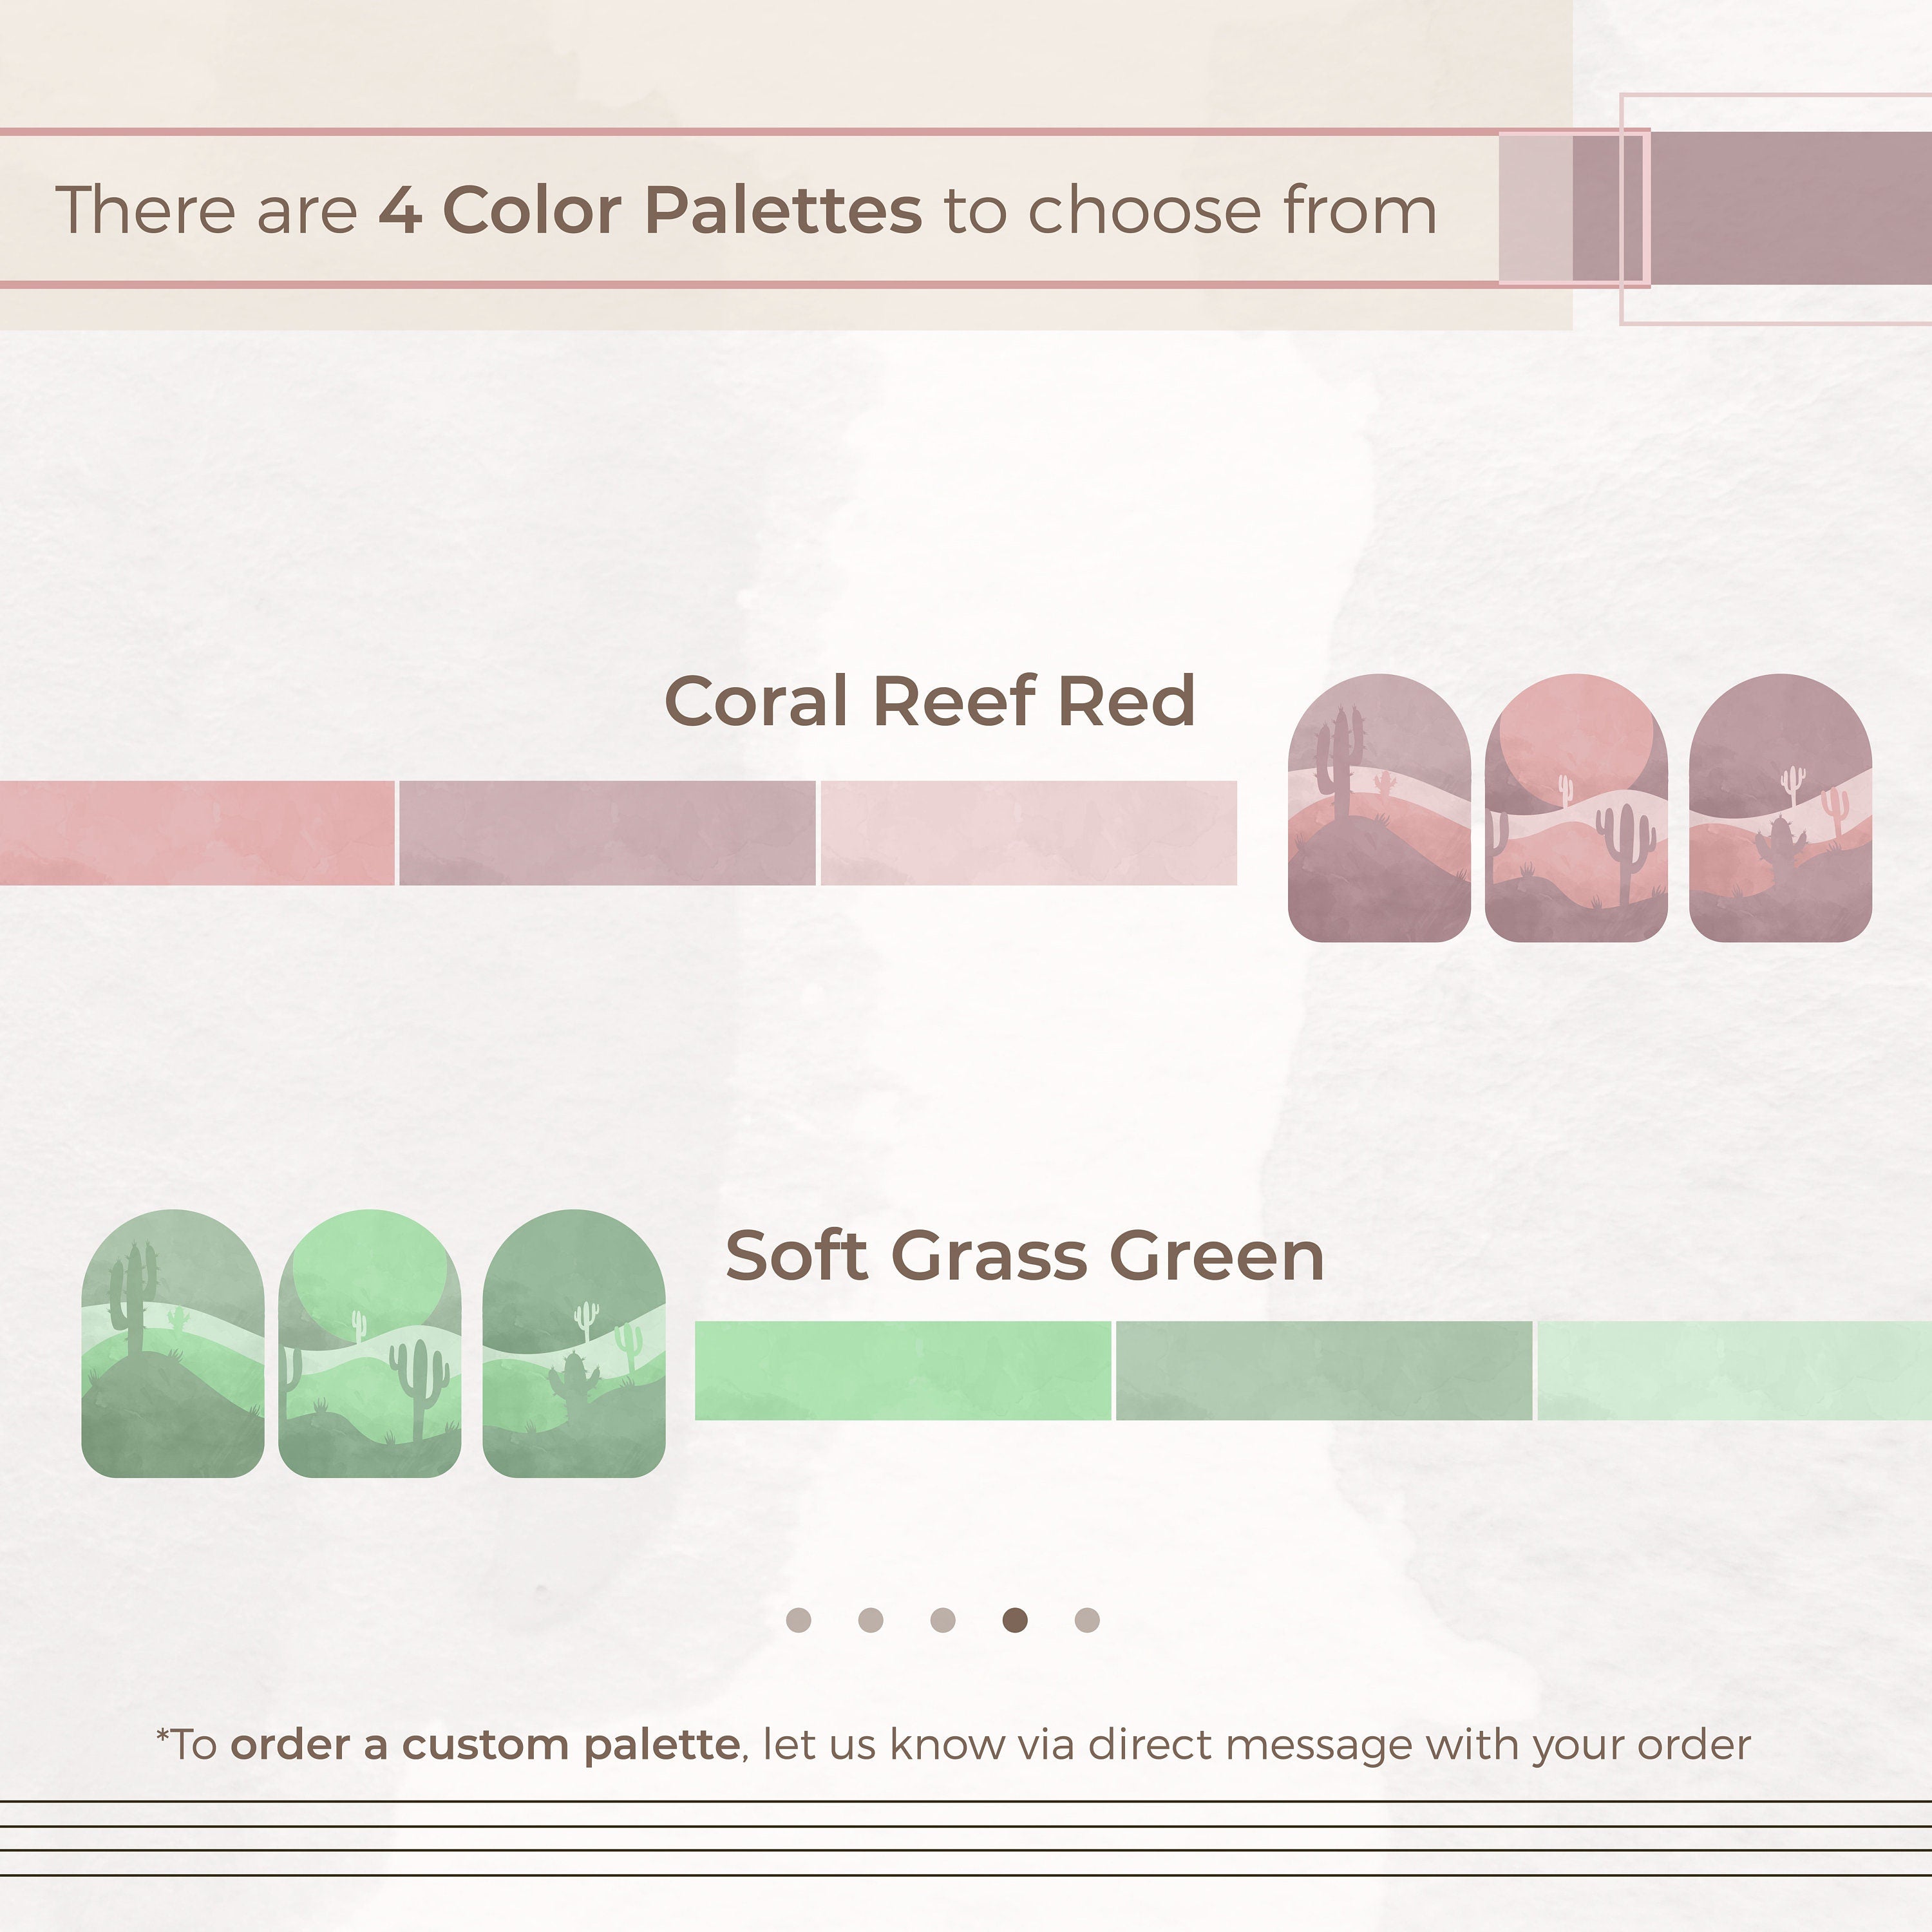
Task: Click the "order a custom palette" text
Action: [485, 1745]
